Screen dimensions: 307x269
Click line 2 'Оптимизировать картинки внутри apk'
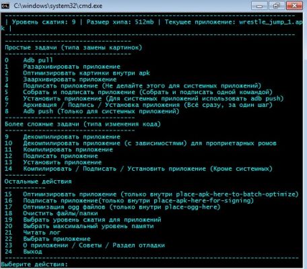pyautogui.click(x=77, y=73)
